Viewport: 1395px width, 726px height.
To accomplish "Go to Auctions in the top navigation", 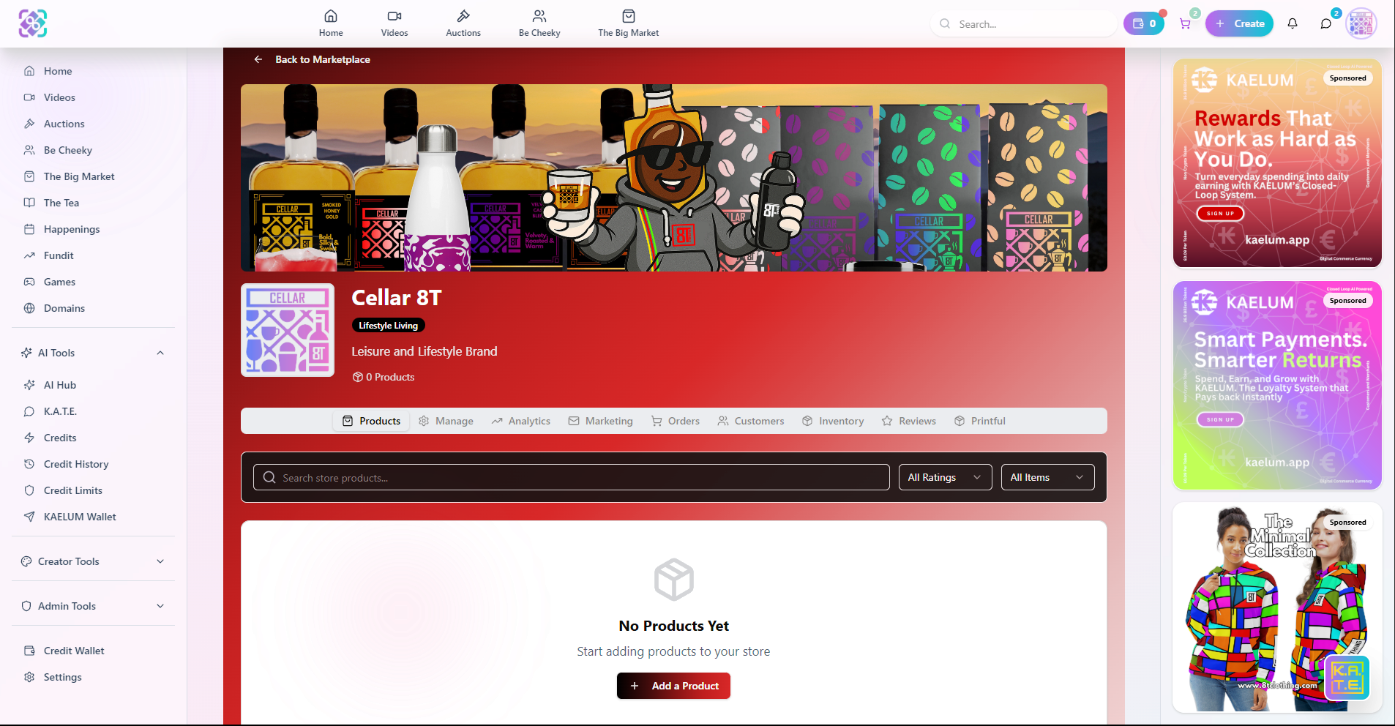I will 463,23.
